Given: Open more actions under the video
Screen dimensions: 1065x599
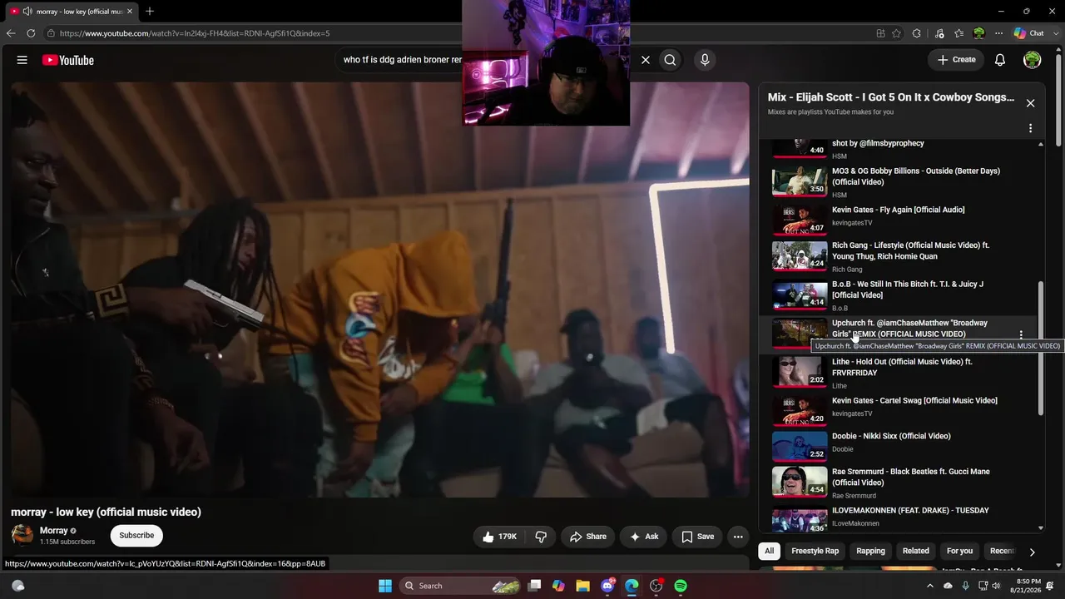Looking at the screenshot, I should [738, 537].
